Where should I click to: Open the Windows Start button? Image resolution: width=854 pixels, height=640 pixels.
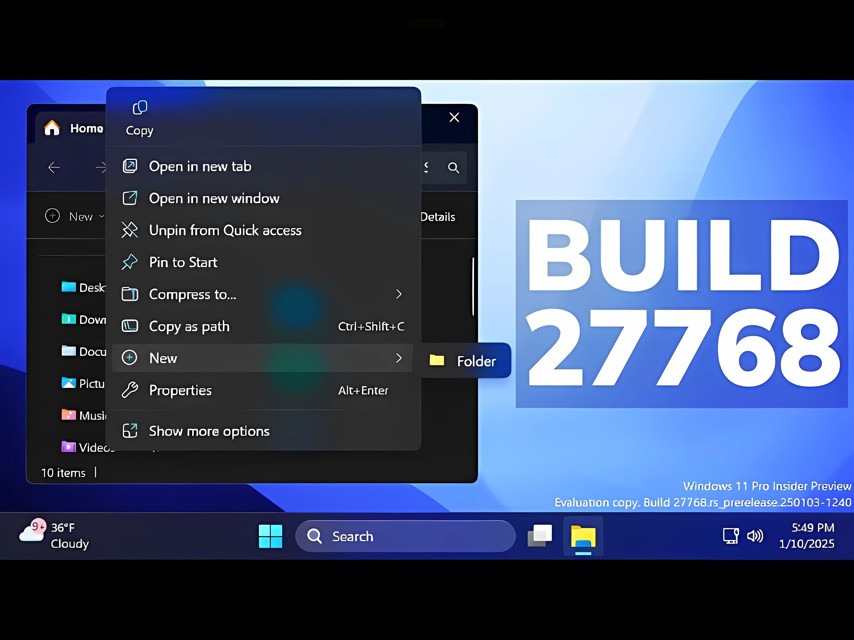[x=270, y=536]
